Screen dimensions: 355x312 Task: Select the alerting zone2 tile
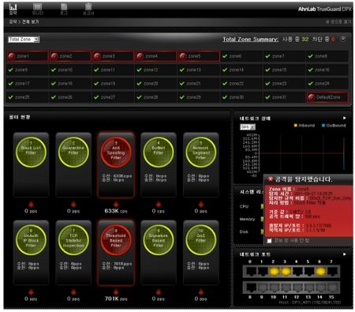(70, 56)
